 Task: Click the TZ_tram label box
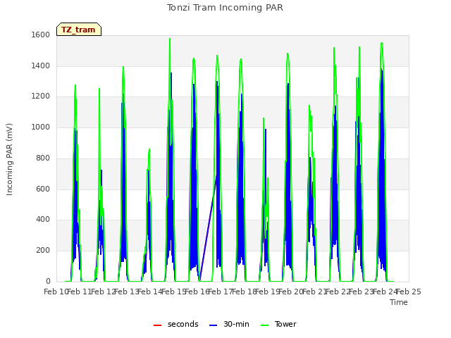click(79, 30)
